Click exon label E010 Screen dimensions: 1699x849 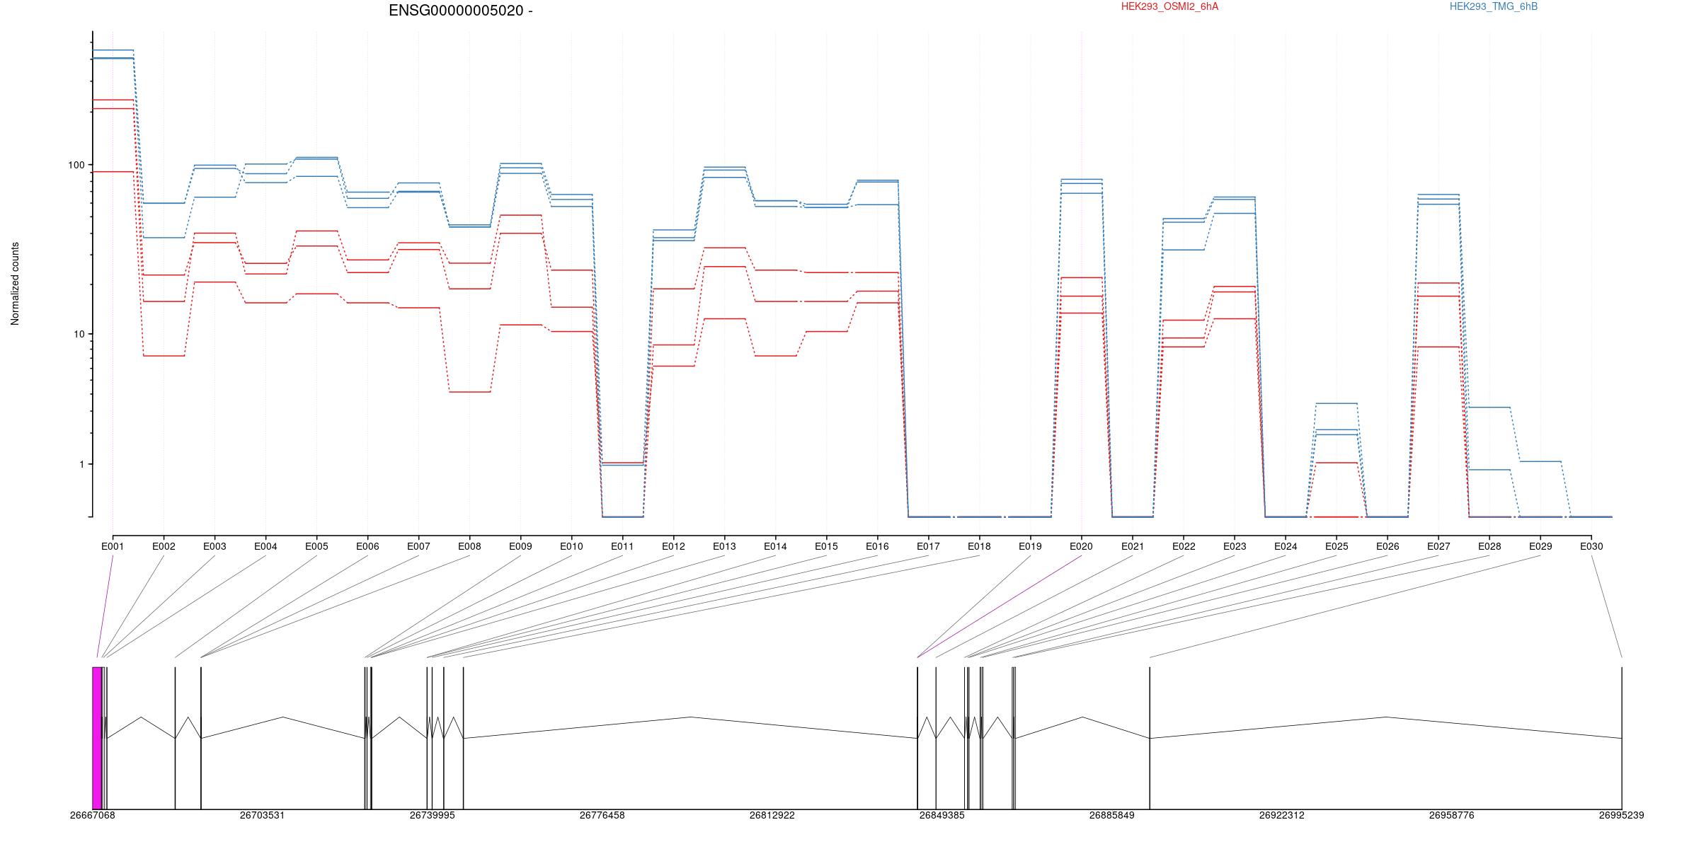click(571, 546)
